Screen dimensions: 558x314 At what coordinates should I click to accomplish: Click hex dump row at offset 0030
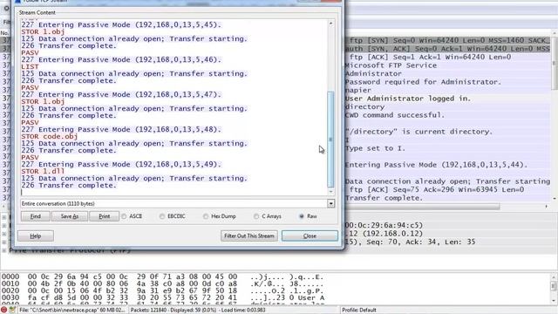tap(162, 298)
